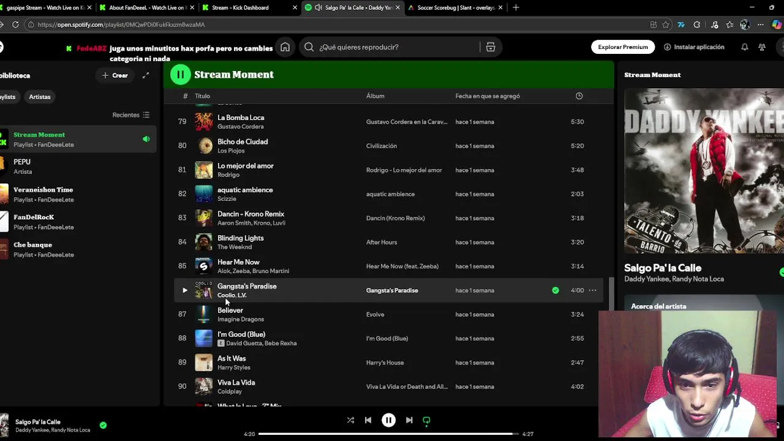Screen dimensions: 784x441
Task: Switch to the Soccer Scorebug browser tab
Action: coord(456,7)
